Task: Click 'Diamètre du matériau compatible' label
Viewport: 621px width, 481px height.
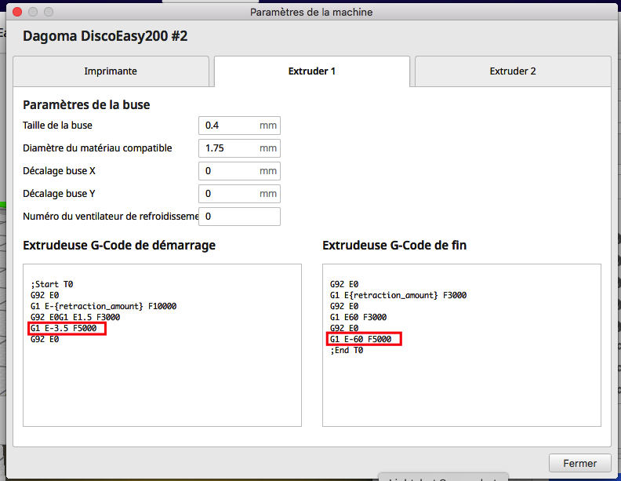Action: pyautogui.click(x=97, y=148)
